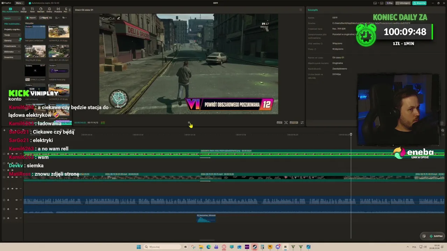Viewport: 447px width, 251px height.
Task: Select the Vice_City_03 jpg thumbnail
Action: tap(35, 51)
